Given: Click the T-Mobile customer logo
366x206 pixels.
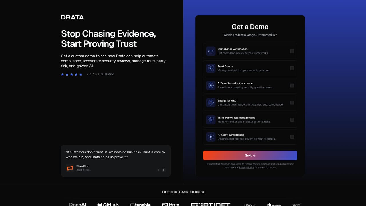Looking at the screenshot, I should [249, 205].
